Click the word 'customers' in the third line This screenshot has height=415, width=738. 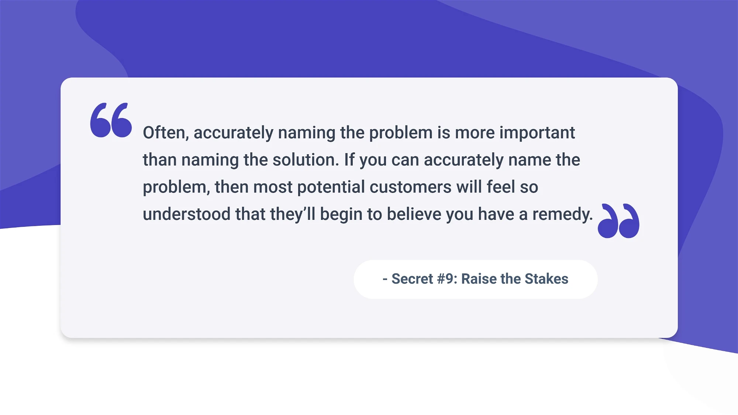(x=410, y=187)
